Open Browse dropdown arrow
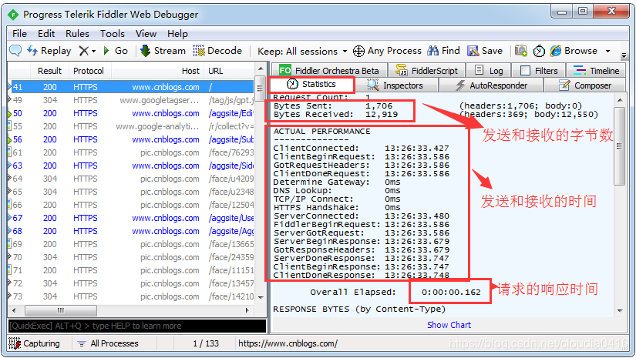 607,52
